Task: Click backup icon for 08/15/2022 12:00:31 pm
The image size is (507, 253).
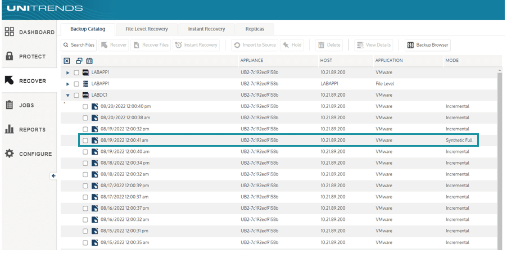Action: 94,231
